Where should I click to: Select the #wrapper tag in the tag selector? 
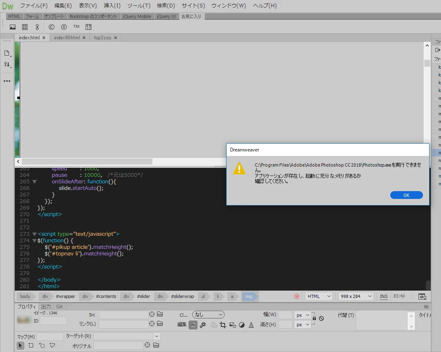click(x=65, y=296)
